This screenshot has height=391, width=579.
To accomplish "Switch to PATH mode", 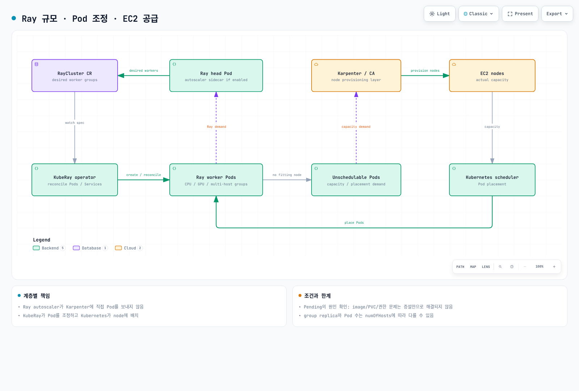I will (x=460, y=267).
